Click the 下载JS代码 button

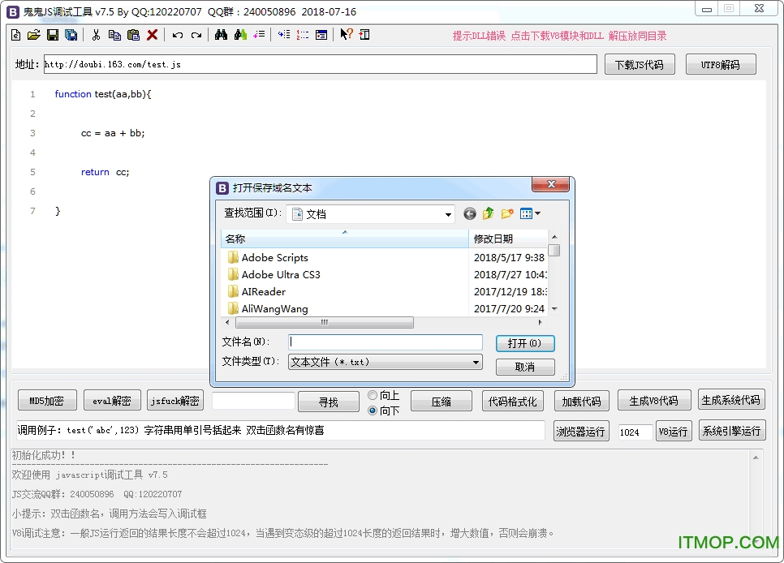(x=640, y=65)
